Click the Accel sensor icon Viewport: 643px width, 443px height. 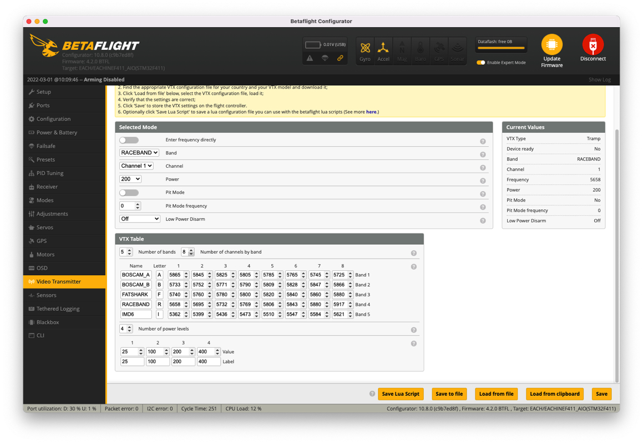pos(383,50)
